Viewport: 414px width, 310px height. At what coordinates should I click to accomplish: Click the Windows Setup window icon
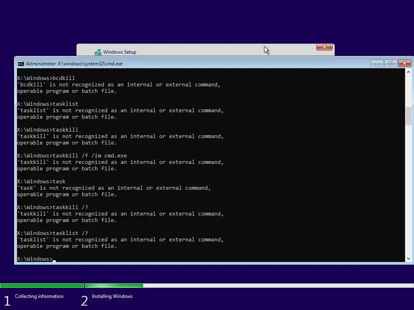(x=98, y=52)
